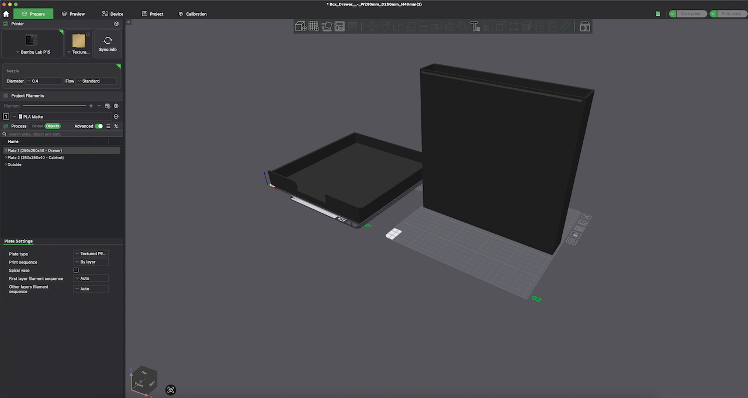The image size is (748, 398).
Task: Click filament number 1 box
Action: click(6, 117)
